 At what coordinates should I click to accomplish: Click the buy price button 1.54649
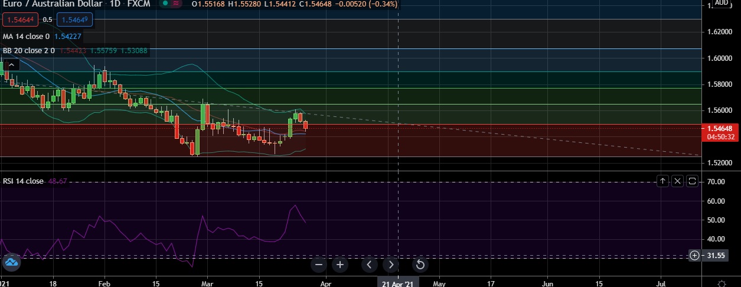pyautogui.click(x=75, y=19)
